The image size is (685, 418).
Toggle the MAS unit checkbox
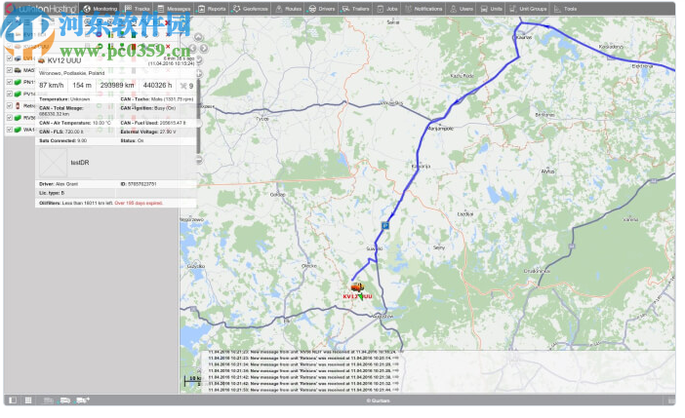click(x=9, y=70)
